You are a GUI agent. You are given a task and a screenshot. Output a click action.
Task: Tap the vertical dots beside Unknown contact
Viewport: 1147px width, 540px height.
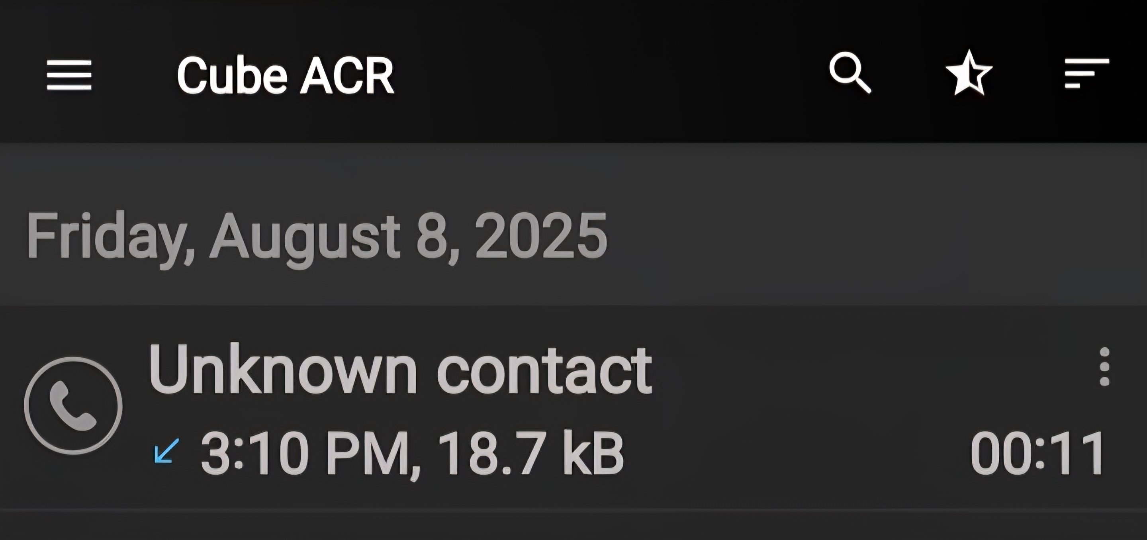pos(1104,366)
